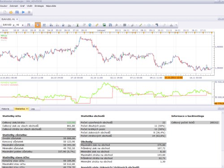Select the Celkový počet ticků row

click(195, 123)
